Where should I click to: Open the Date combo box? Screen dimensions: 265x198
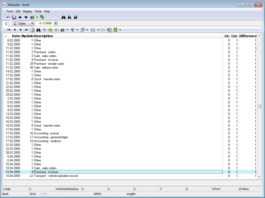[x=26, y=23]
